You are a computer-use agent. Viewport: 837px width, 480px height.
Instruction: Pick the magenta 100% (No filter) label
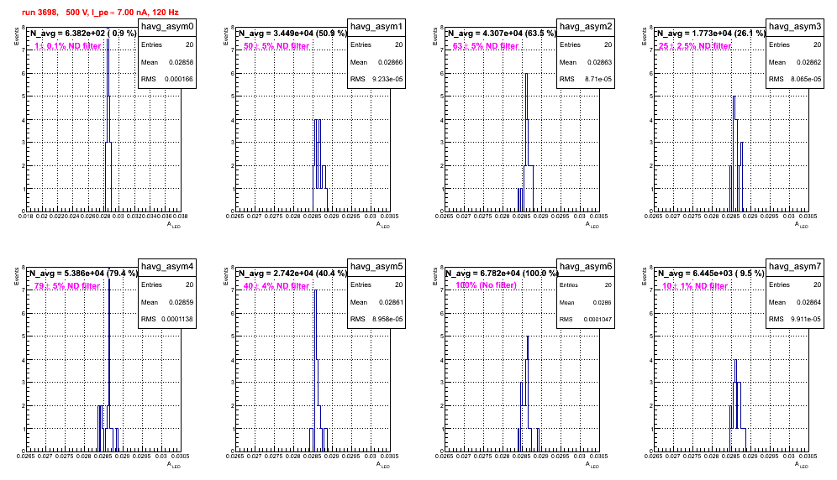486,285
